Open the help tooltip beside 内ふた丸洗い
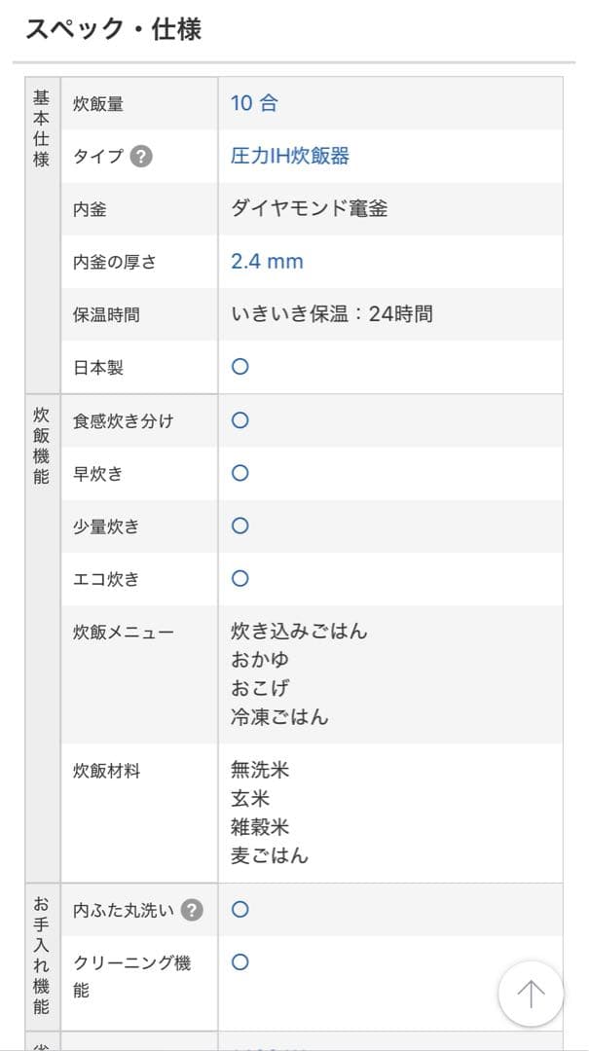This screenshot has height=1051, width=589. coord(190,909)
